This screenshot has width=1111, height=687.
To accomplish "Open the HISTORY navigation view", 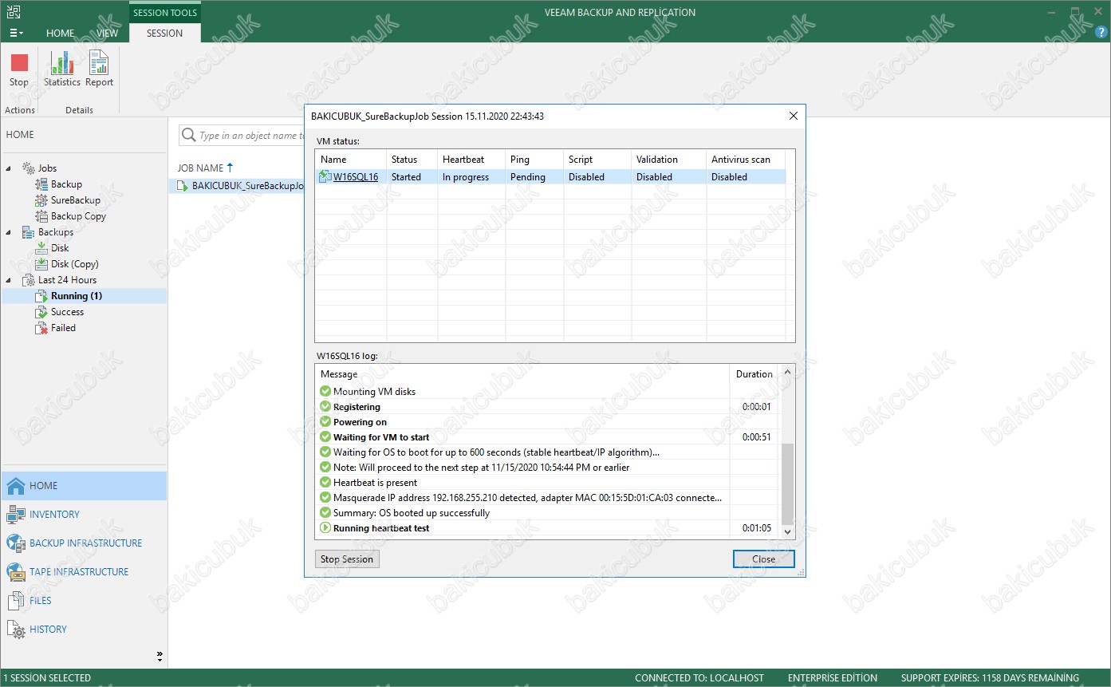I will click(x=84, y=630).
